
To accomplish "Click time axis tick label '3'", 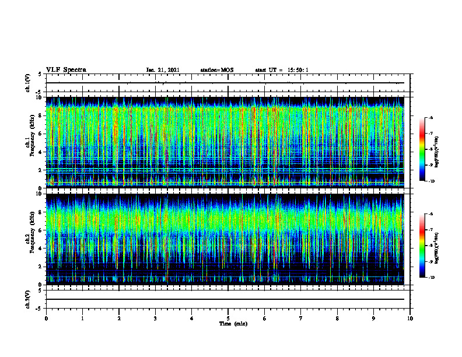I will click(x=155, y=318).
